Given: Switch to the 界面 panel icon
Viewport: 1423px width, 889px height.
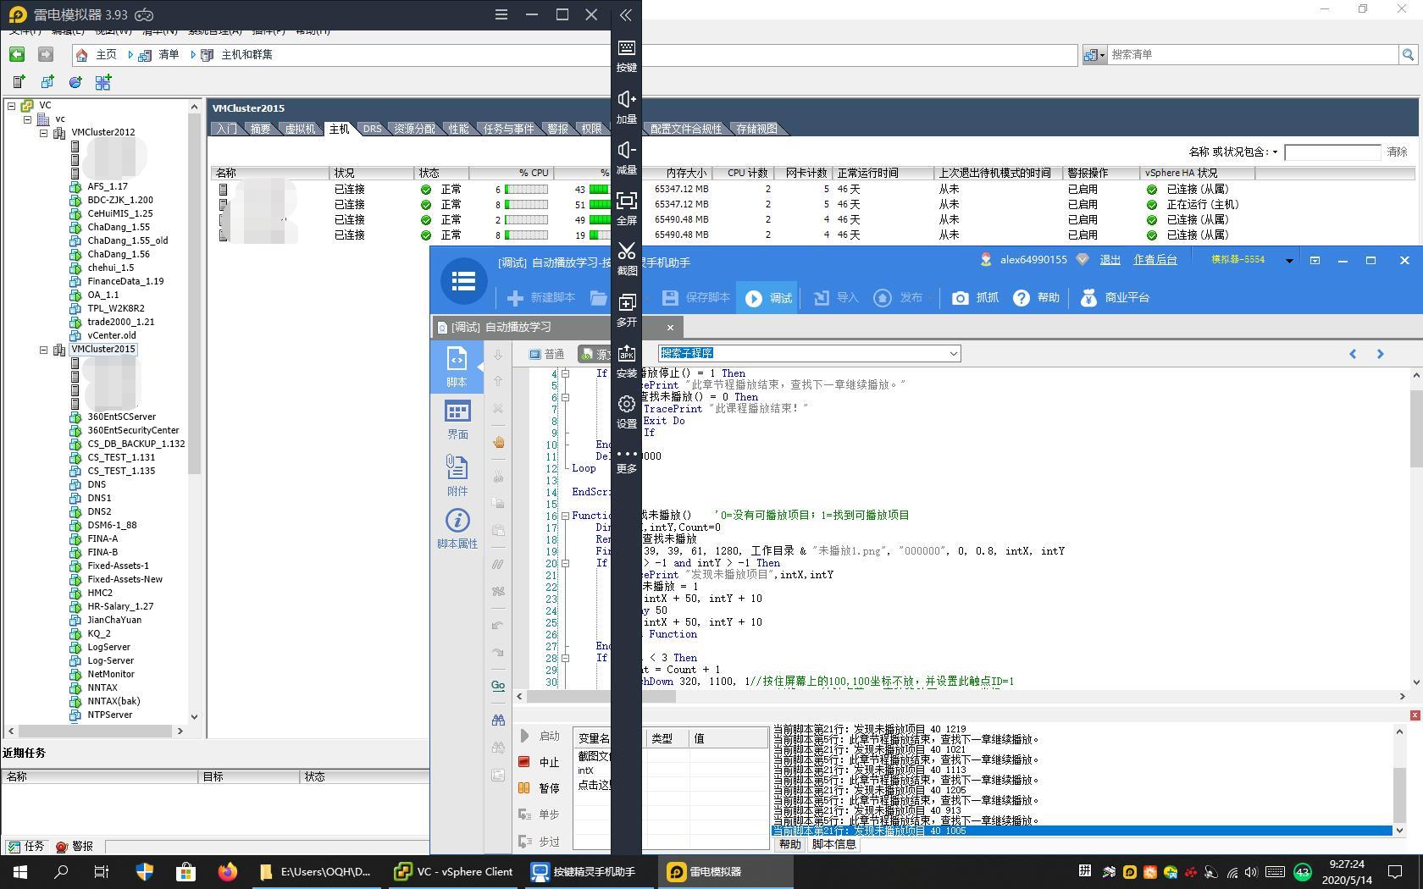Looking at the screenshot, I should click(457, 420).
